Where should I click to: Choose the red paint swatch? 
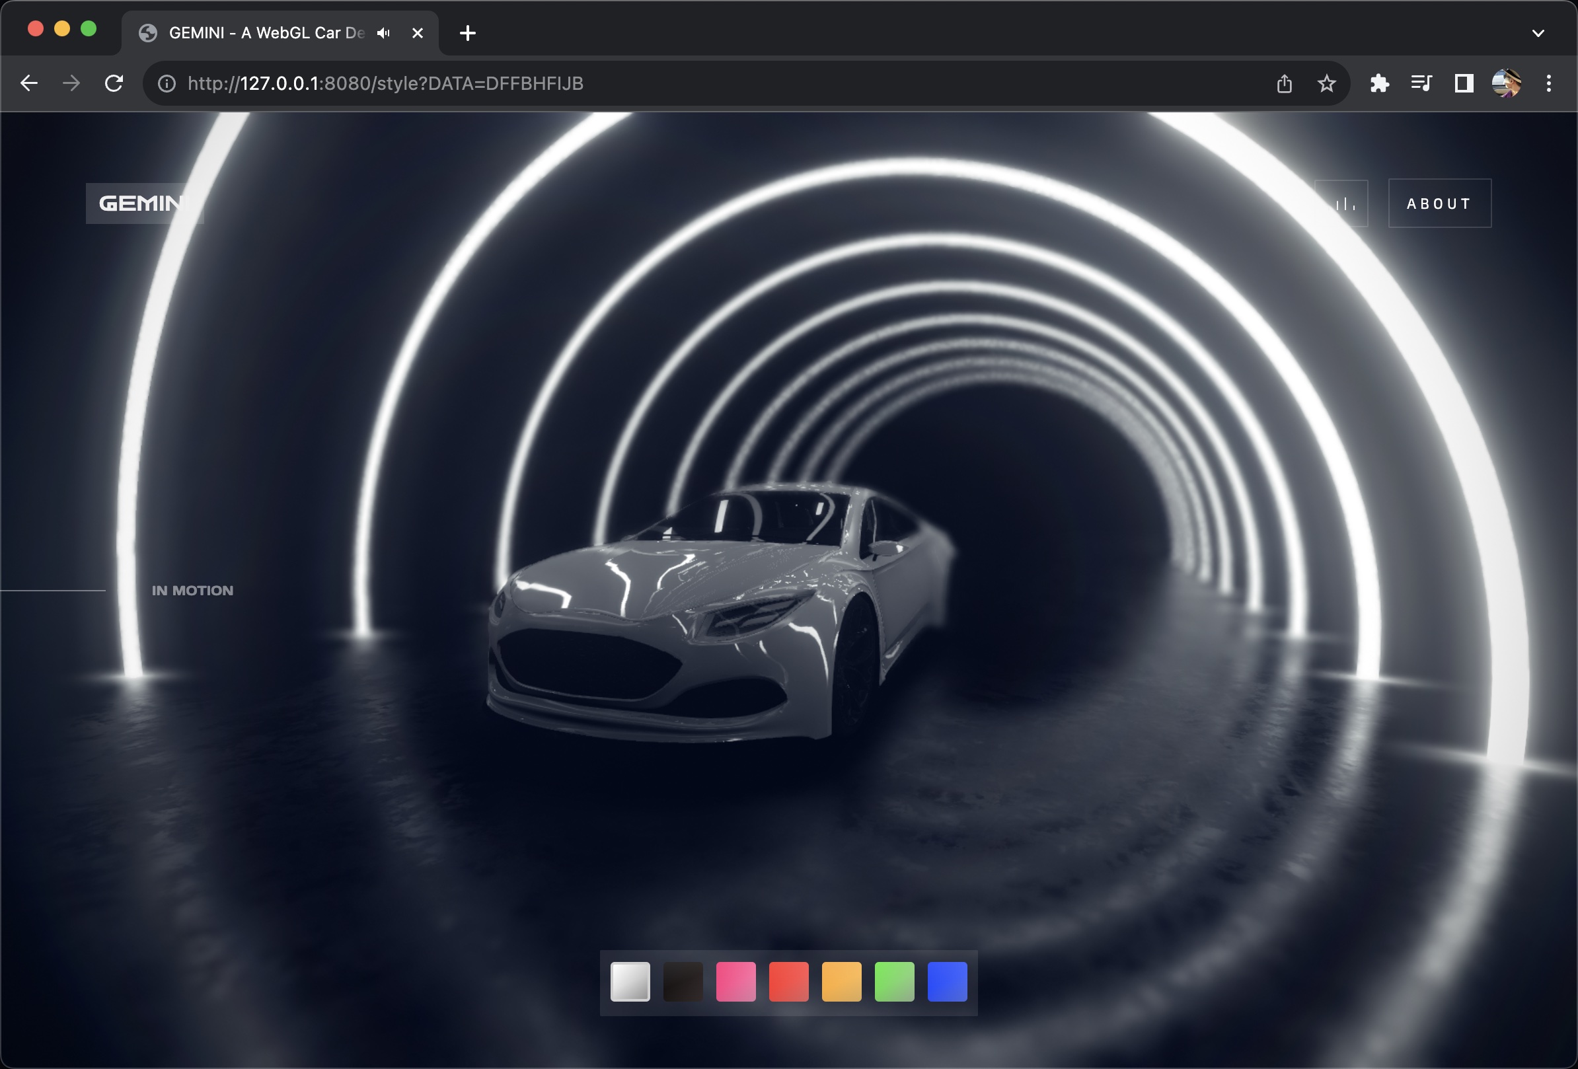point(788,981)
